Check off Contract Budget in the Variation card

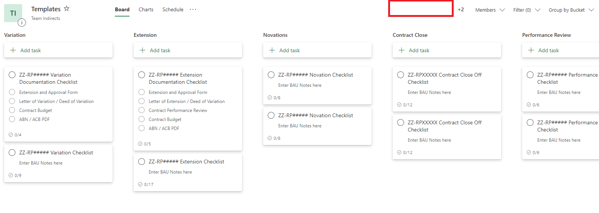[x=12, y=110]
